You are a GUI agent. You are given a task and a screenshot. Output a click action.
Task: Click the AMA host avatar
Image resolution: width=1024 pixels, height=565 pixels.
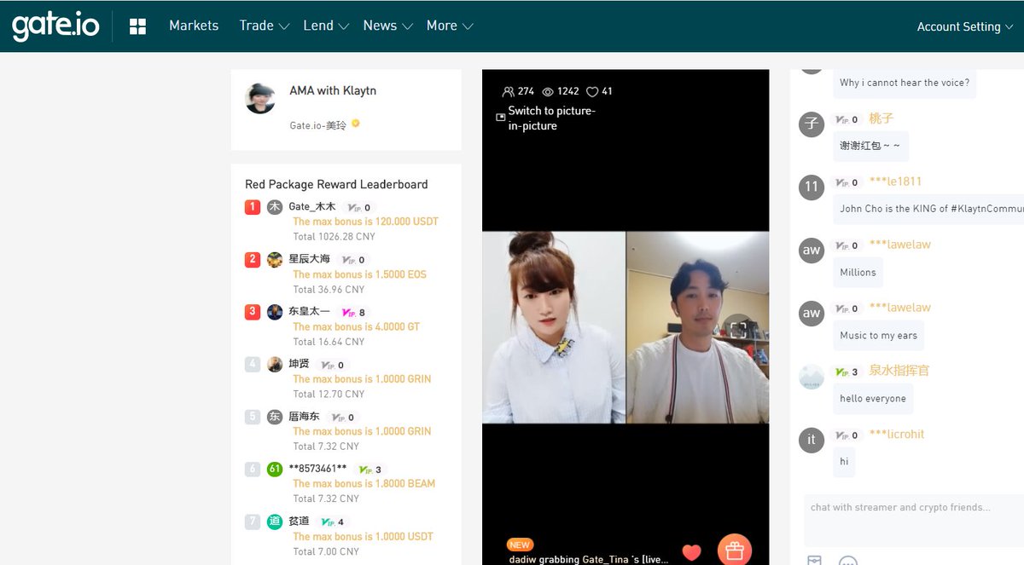click(x=260, y=99)
